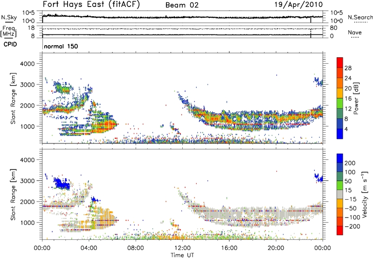Screen dimensions: 373x258
Task: Select the "2000" tick in the velocity panel
Action: pyautogui.click(x=27, y=202)
